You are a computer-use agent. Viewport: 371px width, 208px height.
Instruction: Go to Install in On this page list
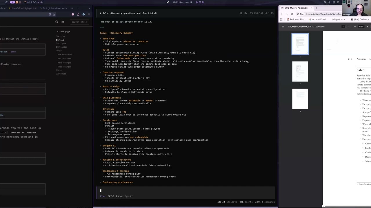pos(60,40)
